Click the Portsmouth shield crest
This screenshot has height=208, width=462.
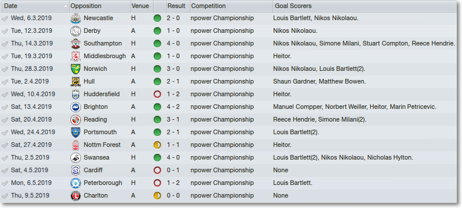76,133
